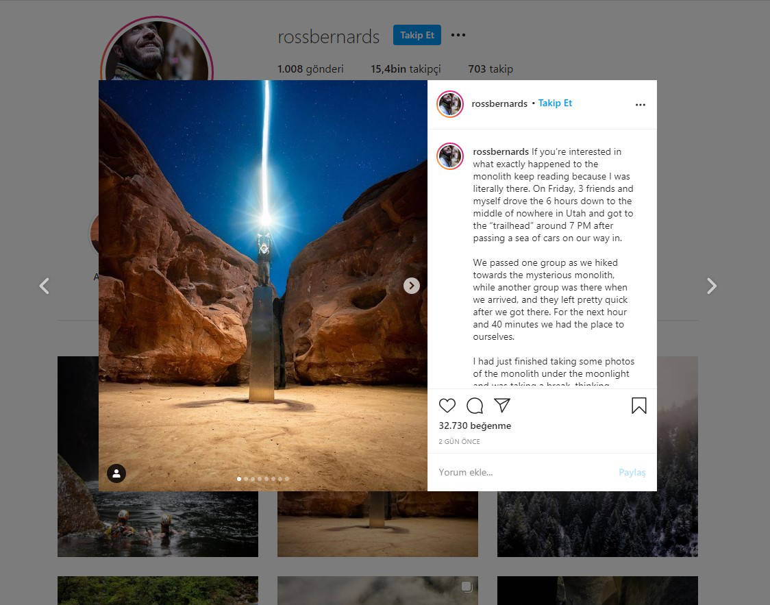The width and height of the screenshot is (770, 605).
Task: Navigate to the previous post
Action: coord(45,286)
